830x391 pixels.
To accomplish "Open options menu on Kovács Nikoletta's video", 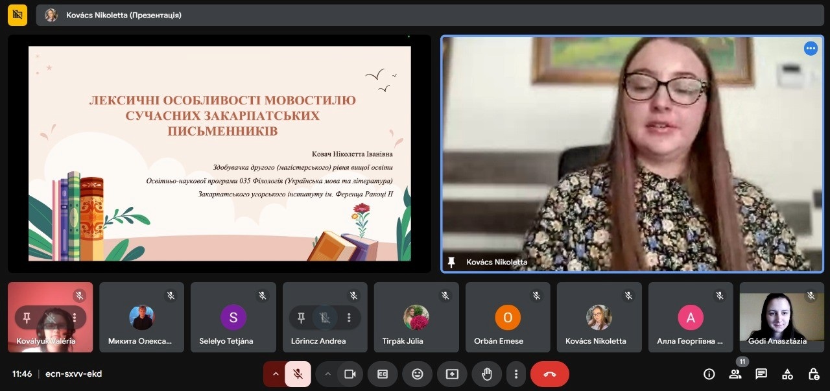I will point(811,49).
